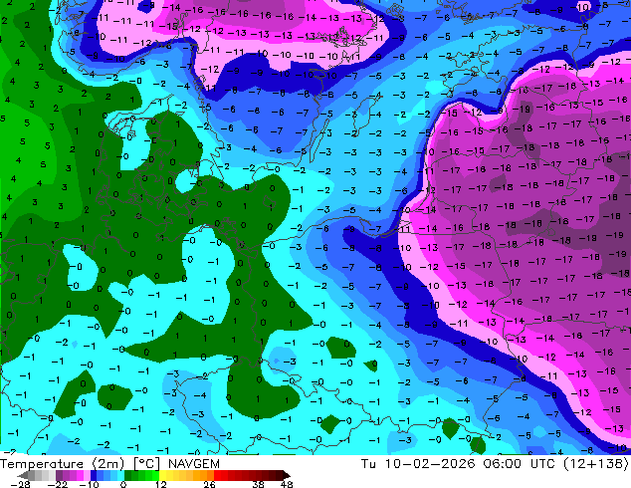This screenshot has height=488, width=631.
Task: Click the "12" legend label
Action: (161, 484)
